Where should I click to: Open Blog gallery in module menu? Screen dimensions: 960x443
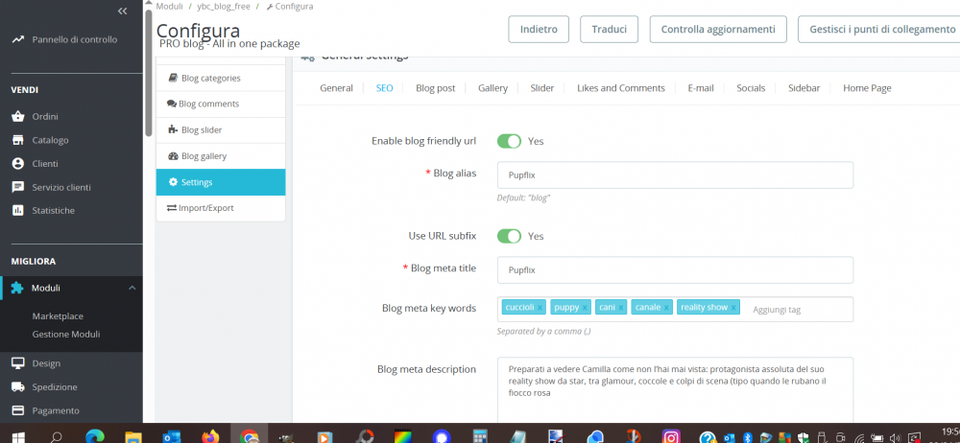pyautogui.click(x=221, y=156)
